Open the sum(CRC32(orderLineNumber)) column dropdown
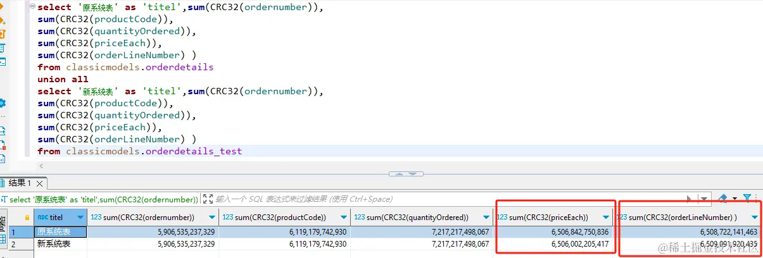 click(754, 218)
